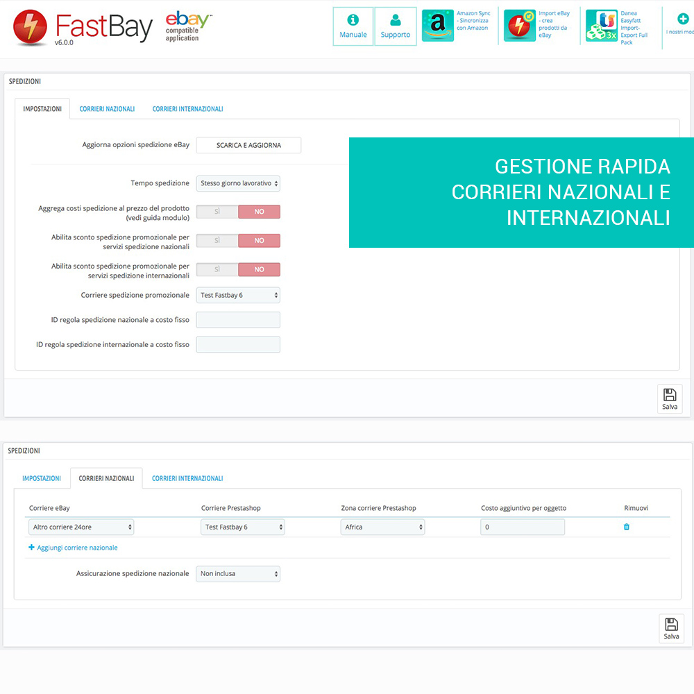This screenshot has width=694, height=694.
Task: Toggle promotional discount for international shipping
Action: pyautogui.click(x=238, y=270)
